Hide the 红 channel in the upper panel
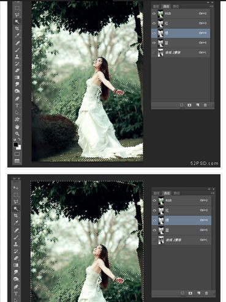This screenshot has width=226, height=302. (154, 23)
